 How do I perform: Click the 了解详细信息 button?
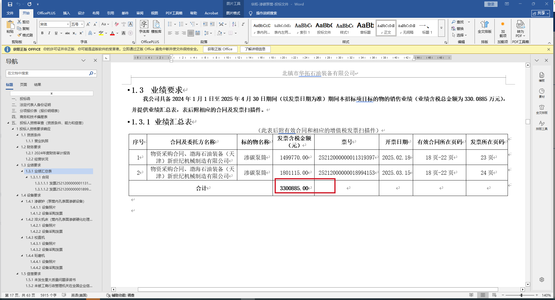pos(255,49)
